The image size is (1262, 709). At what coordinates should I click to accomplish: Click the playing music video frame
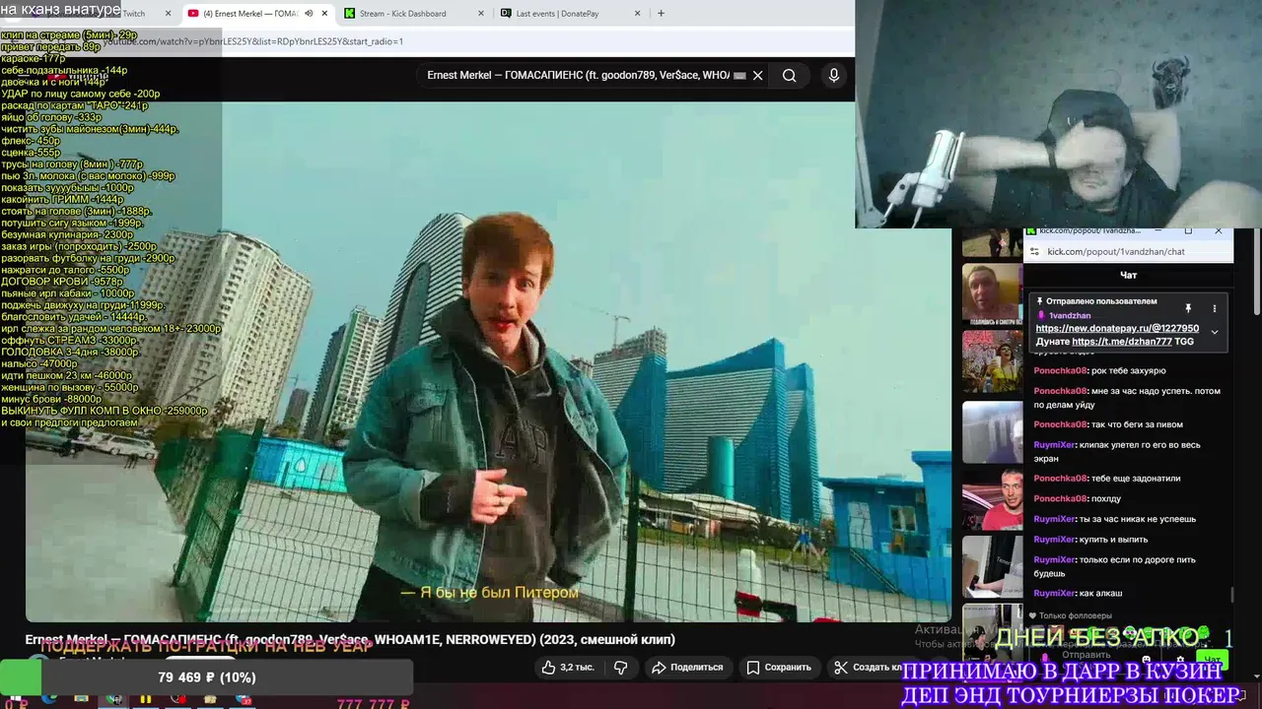488,361
